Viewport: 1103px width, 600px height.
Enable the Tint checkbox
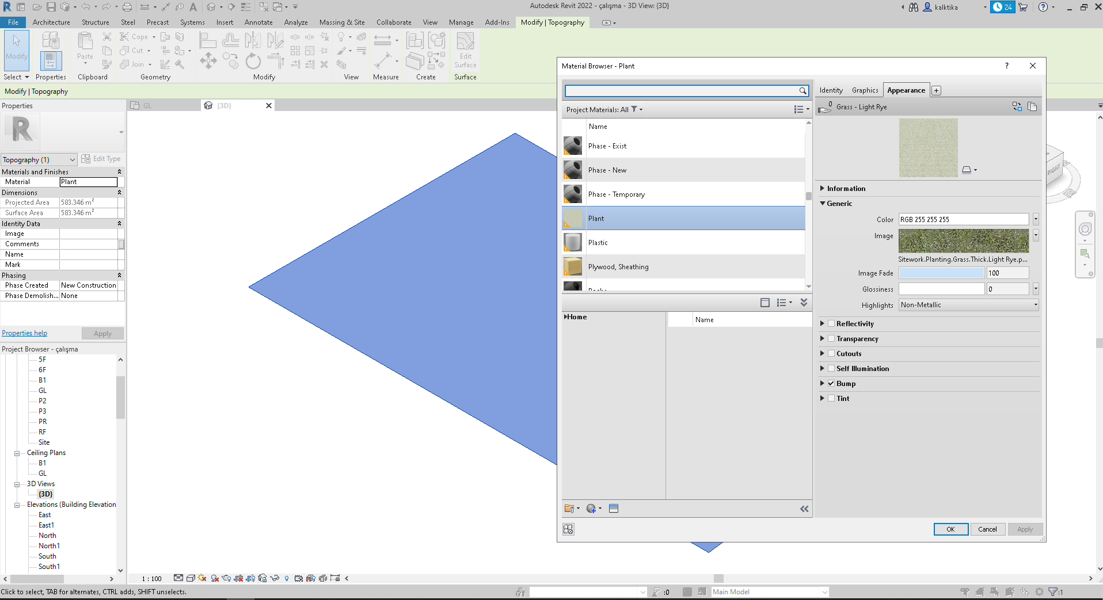tap(831, 399)
